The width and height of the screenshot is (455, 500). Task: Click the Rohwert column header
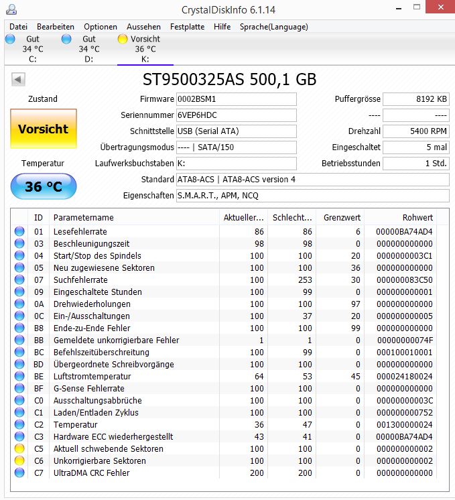point(401,217)
